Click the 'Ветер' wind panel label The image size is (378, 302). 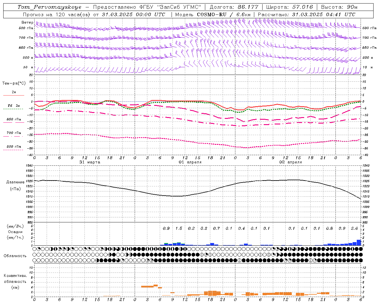27,22
